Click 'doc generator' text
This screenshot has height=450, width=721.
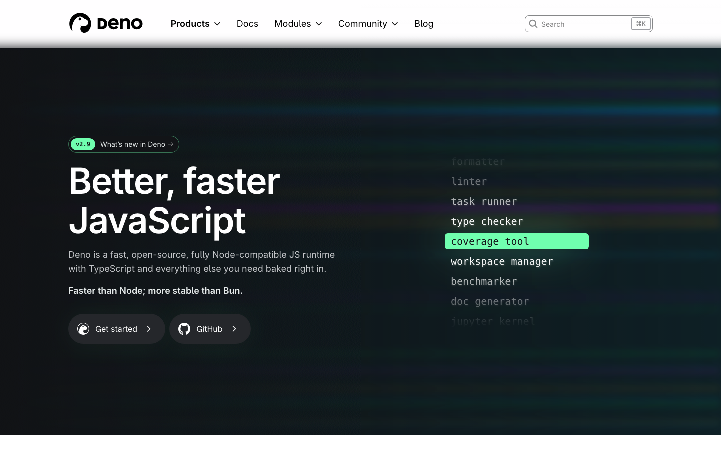[490, 301]
